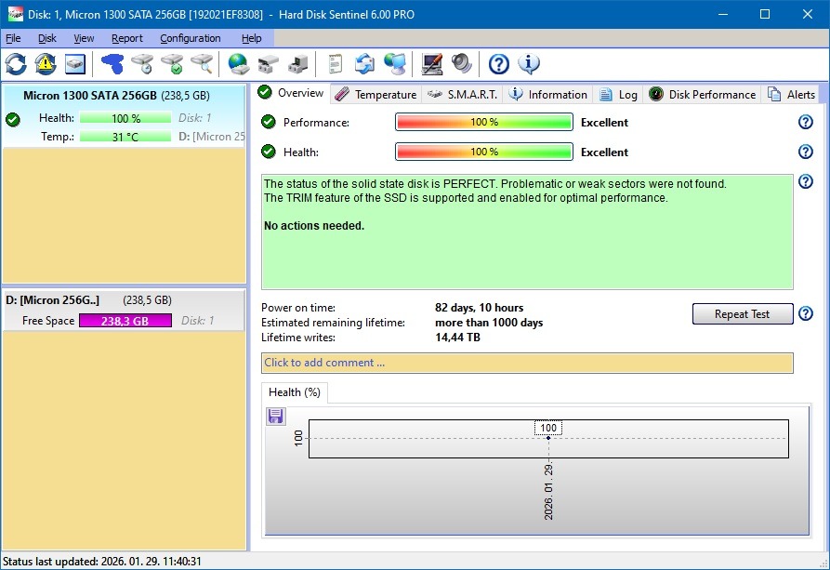Open the Report menu

(127, 38)
